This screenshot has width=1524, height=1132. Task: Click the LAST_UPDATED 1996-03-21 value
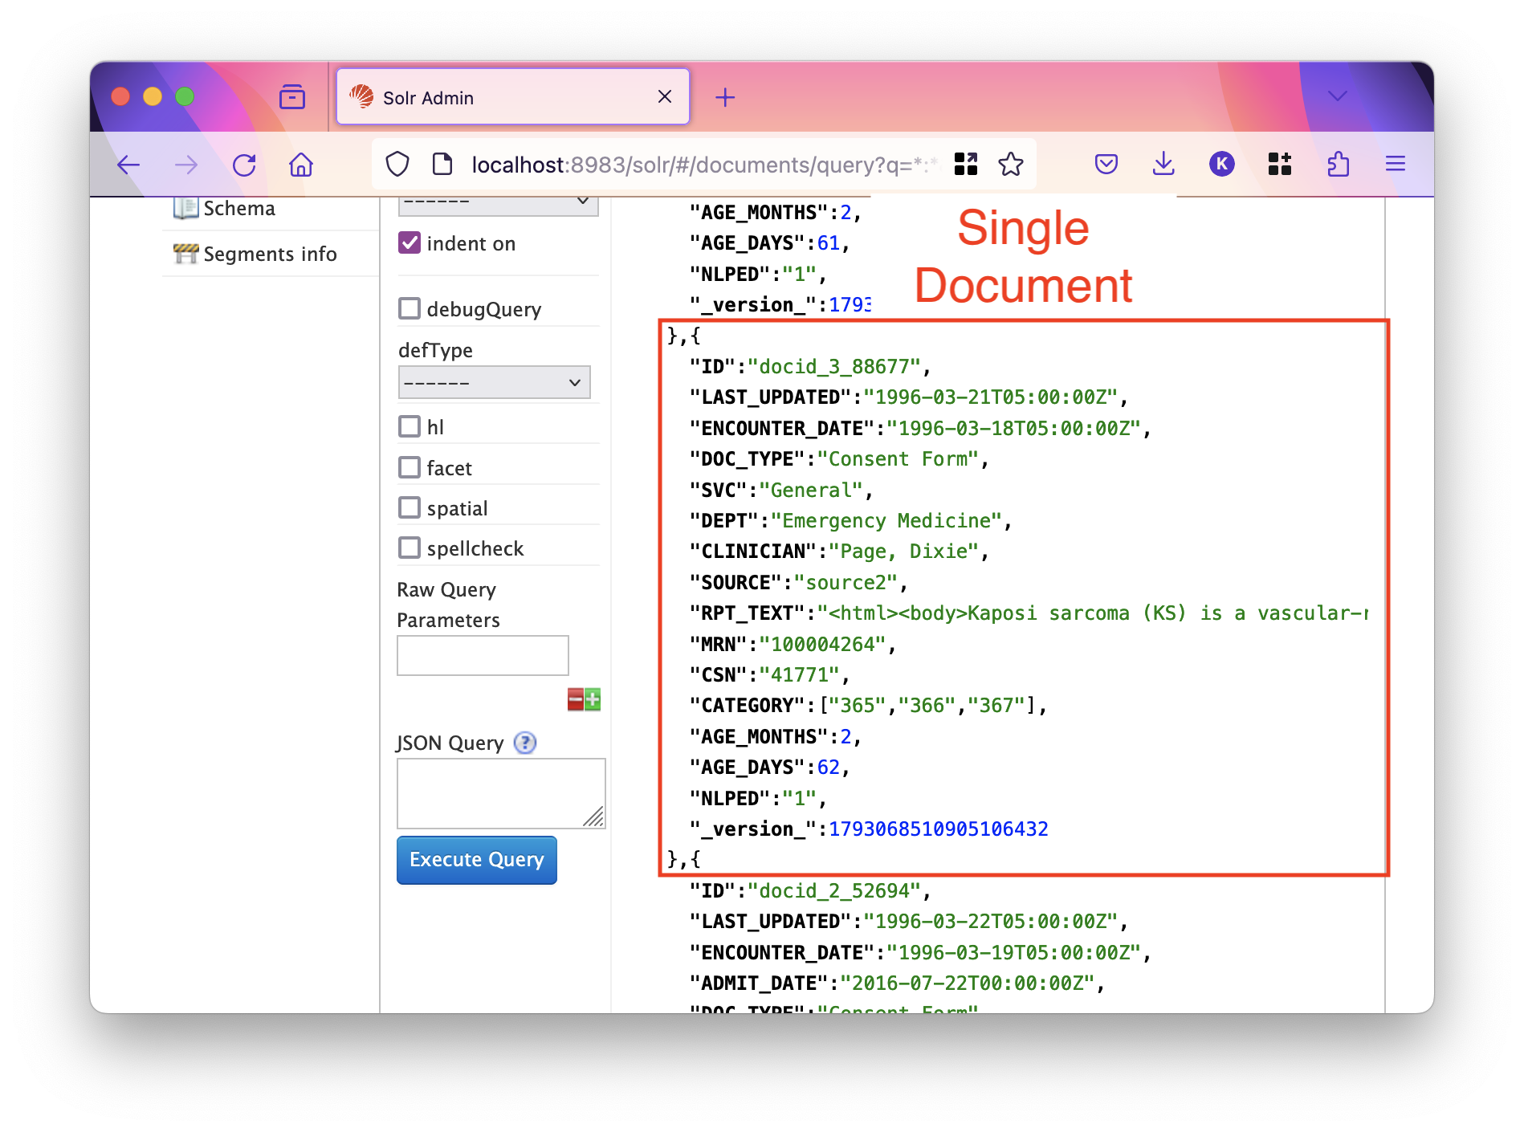990,397
